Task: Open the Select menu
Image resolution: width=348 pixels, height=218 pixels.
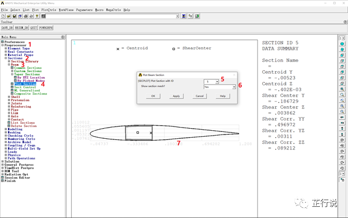Action: coord(15,10)
